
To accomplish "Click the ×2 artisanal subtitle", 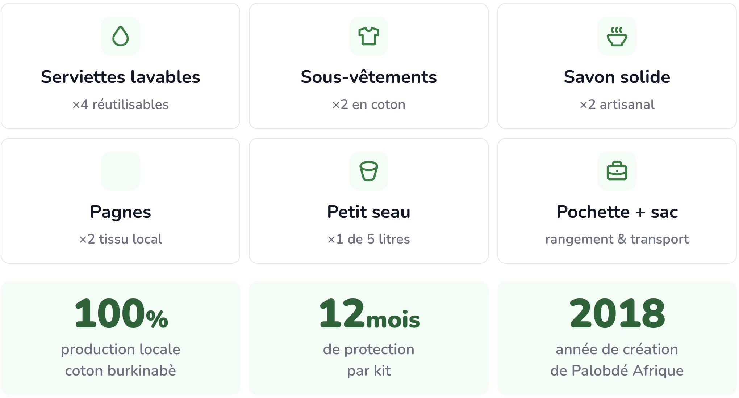I will [617, 104].
